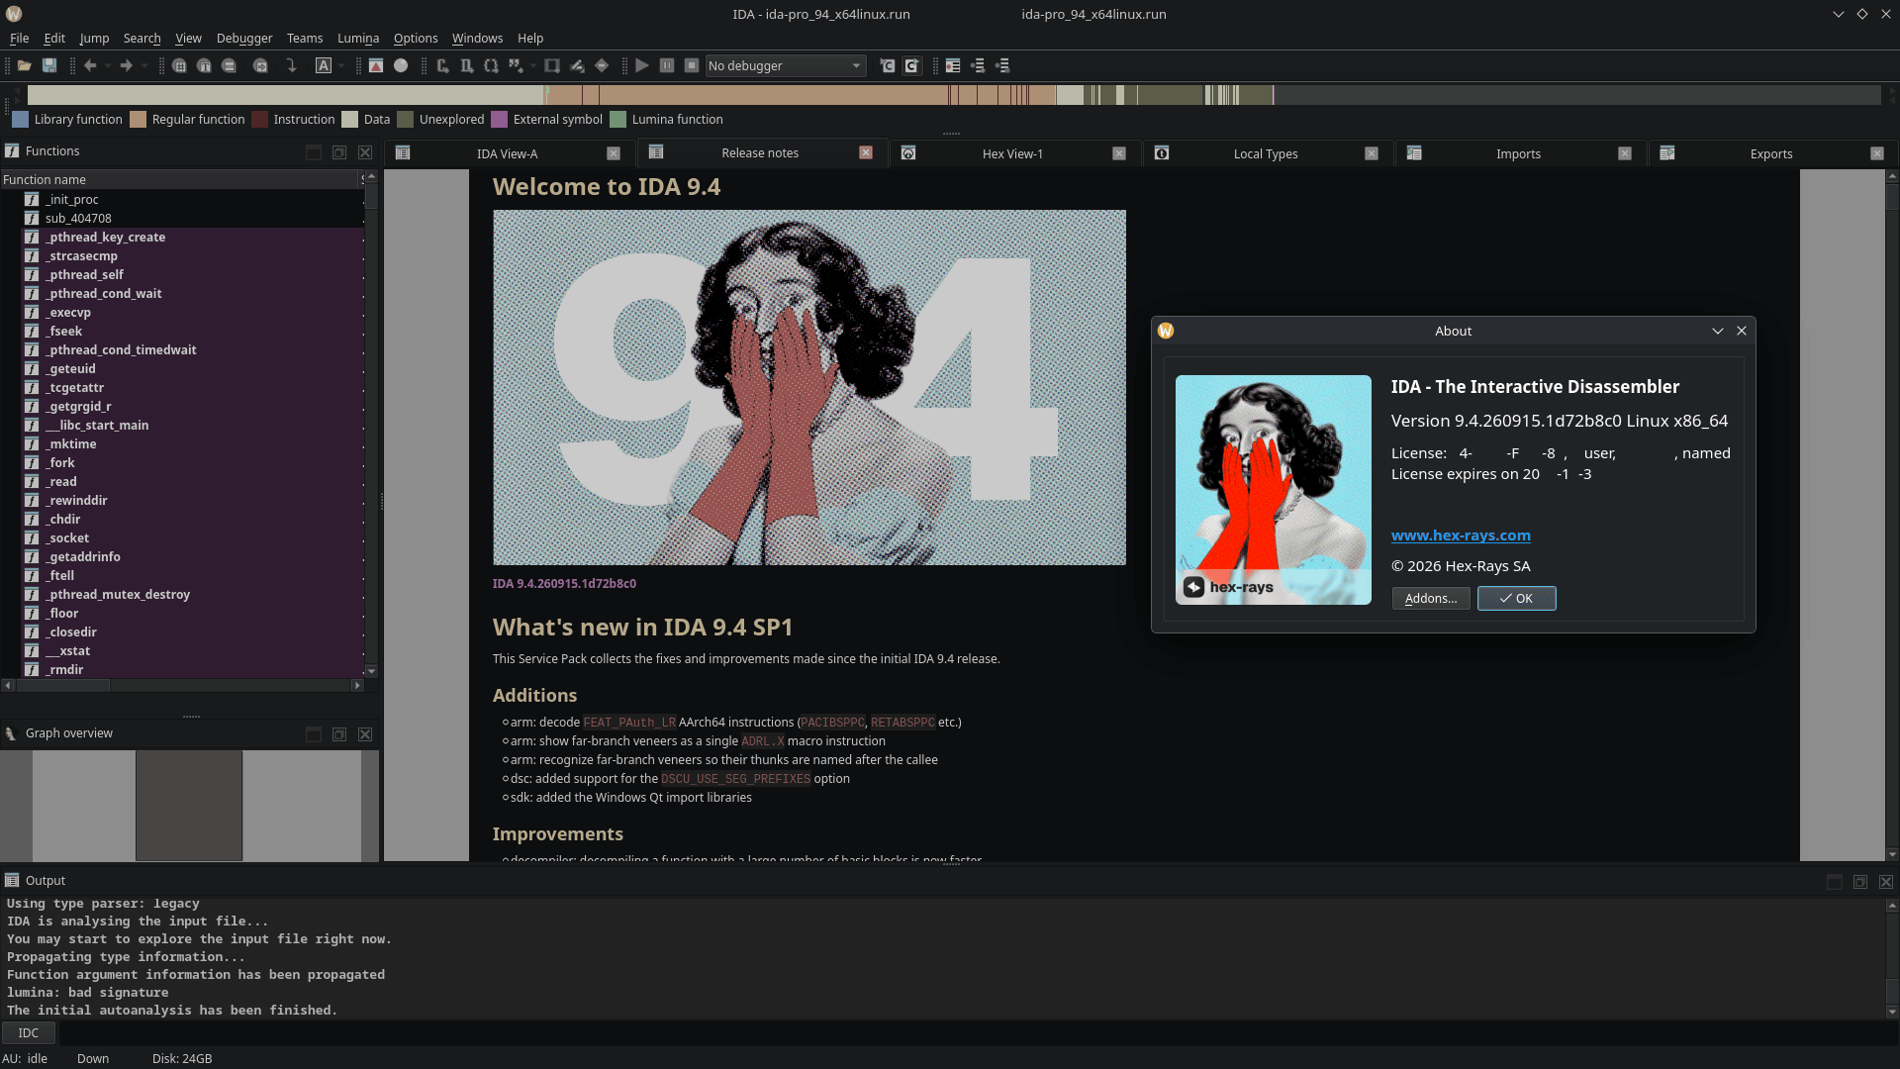The width and height of the screenshot is (1900, 1069).
Task: Close the Release notes tab
Action: click(866, 152)
